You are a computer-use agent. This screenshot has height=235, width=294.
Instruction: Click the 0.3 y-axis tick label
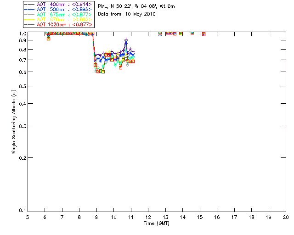click(23, 126)
